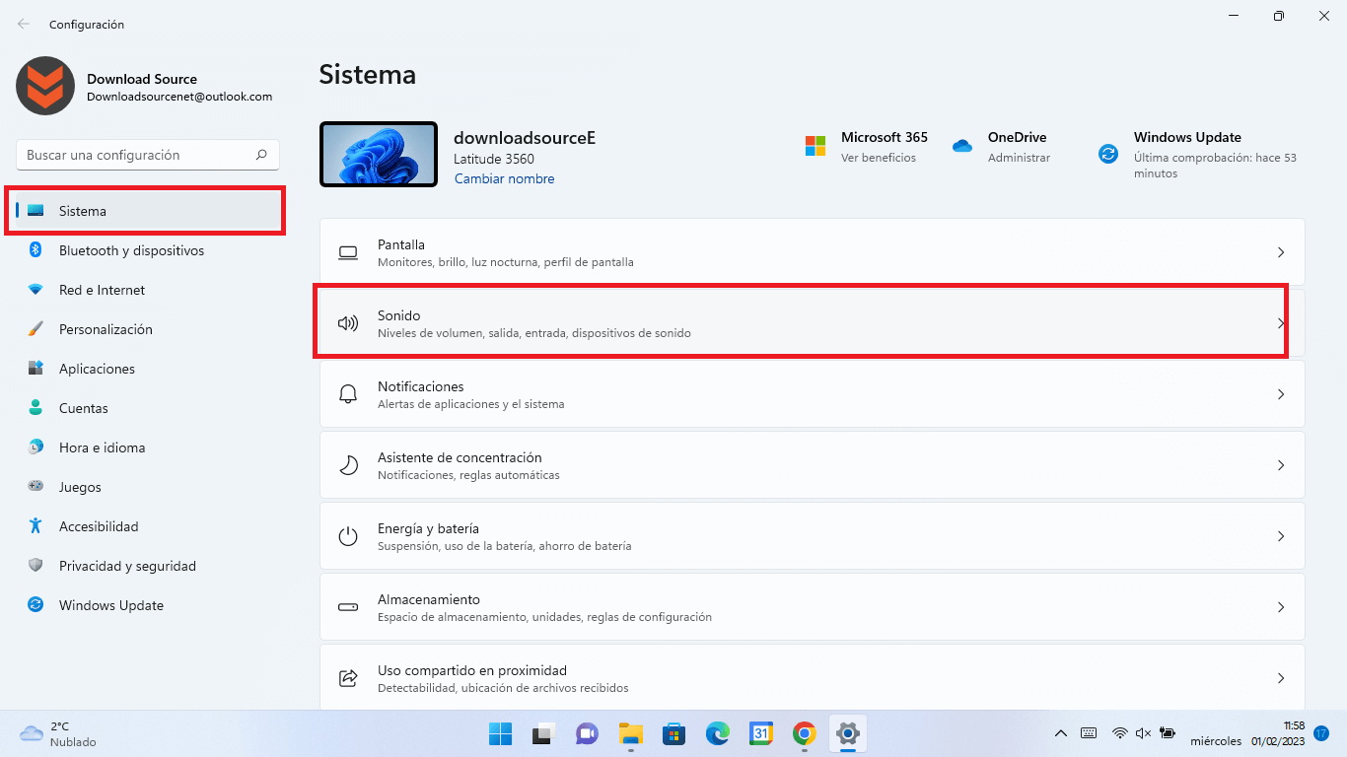Click the Pantalla monitor icon
The height and width of the screenshot is (757, 1347).
(x=348, y=253)
